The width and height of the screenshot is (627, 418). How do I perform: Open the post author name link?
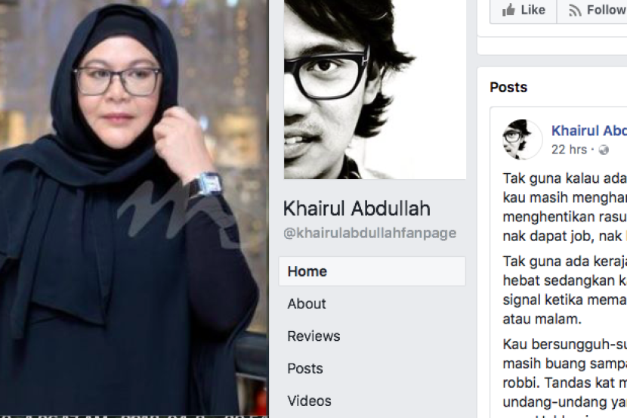(x=588, y=131)
